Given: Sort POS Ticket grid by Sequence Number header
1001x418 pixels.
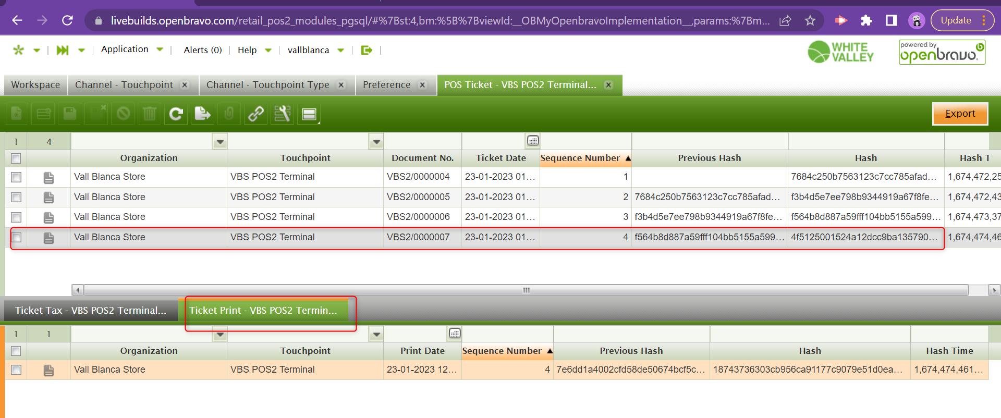Looking at the screenshot, I should tap(585, 158).
